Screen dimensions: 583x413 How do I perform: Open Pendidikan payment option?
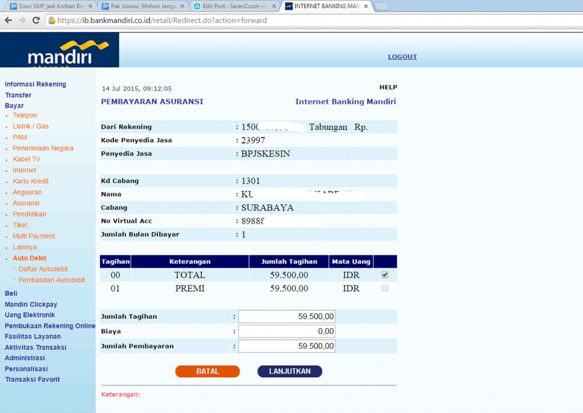click(x=30, y=214)
